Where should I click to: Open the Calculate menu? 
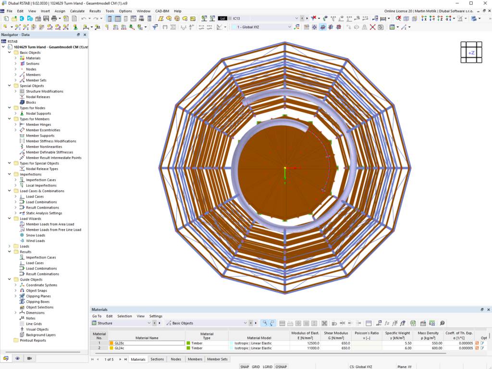[77, 11]
